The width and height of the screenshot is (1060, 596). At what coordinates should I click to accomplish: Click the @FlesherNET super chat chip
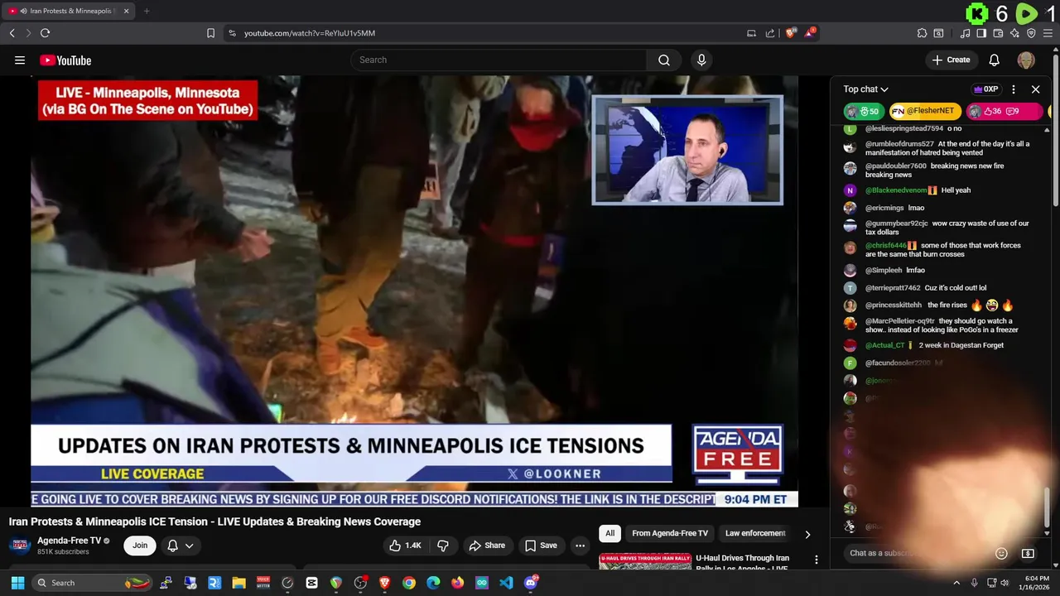(923, 111)
